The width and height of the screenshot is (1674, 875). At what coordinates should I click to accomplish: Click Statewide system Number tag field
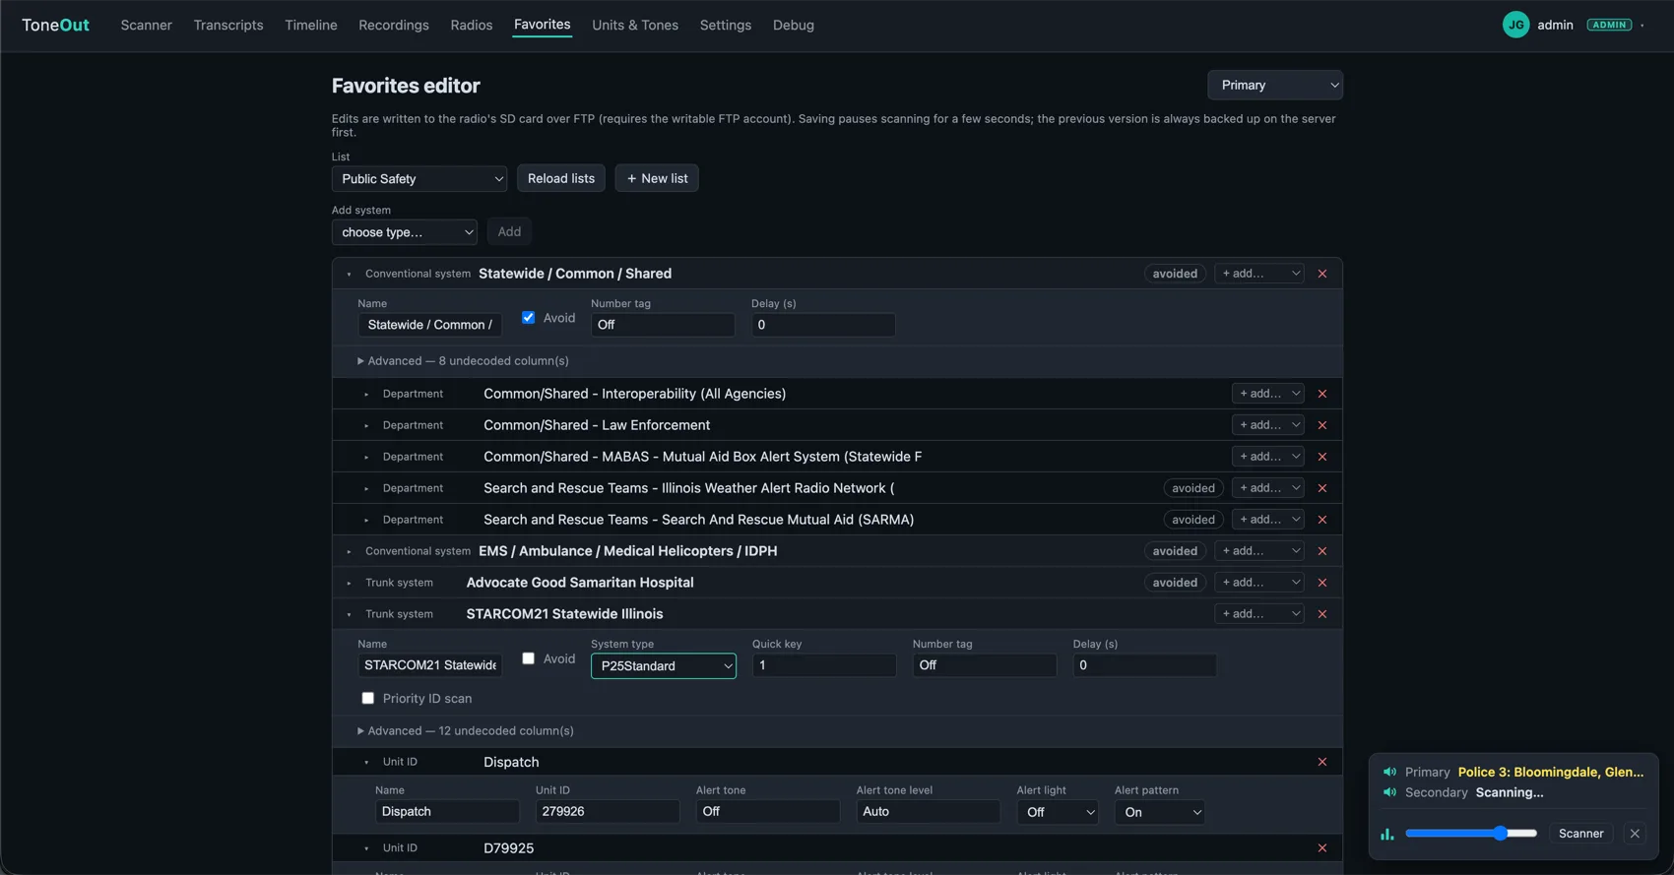[663, 325]
